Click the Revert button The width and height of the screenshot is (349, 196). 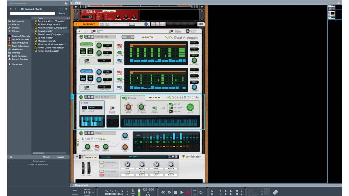pos(47,157)
